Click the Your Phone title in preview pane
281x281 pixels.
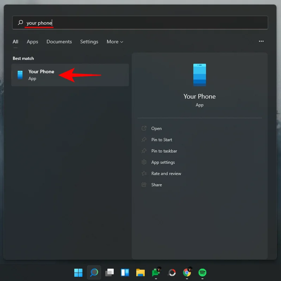199,96
